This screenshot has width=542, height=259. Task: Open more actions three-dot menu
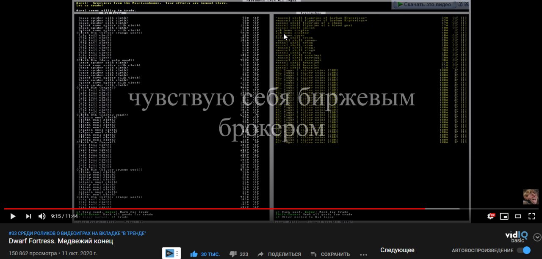(x=363, y=254)
